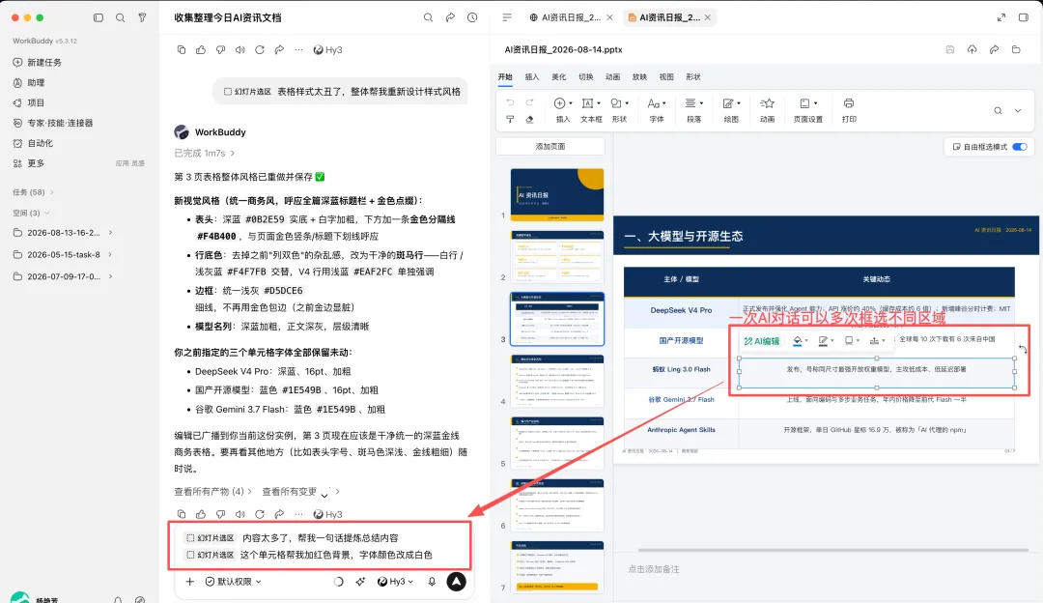
Task: Click the undo arrow in PPT toolbar
Action: pyautogui.click(x=510, y=102)
